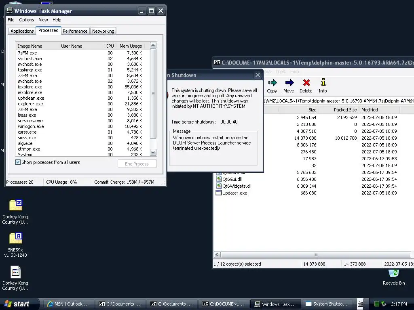This screenshot has width=414, height=310.
Task: Sort 7-Zip files by Size column
Action: tap(298, 110)
